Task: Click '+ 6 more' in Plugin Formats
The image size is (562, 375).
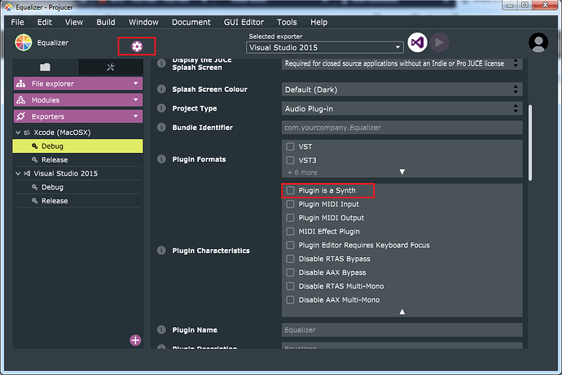Action: pos(302,172)
